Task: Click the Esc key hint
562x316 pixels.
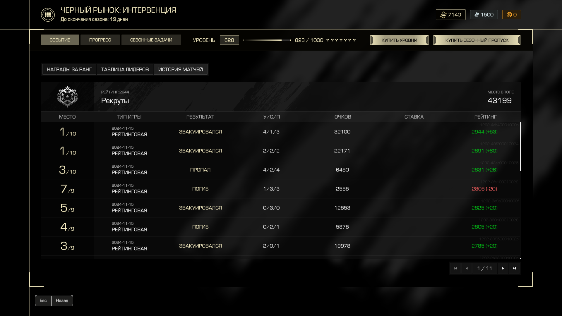Action: [43, 300]
